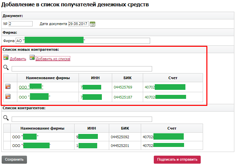235x166 pixels.
Task: Click the icon beside 'Добавить из списка'
Action: [x=32, y=58]
